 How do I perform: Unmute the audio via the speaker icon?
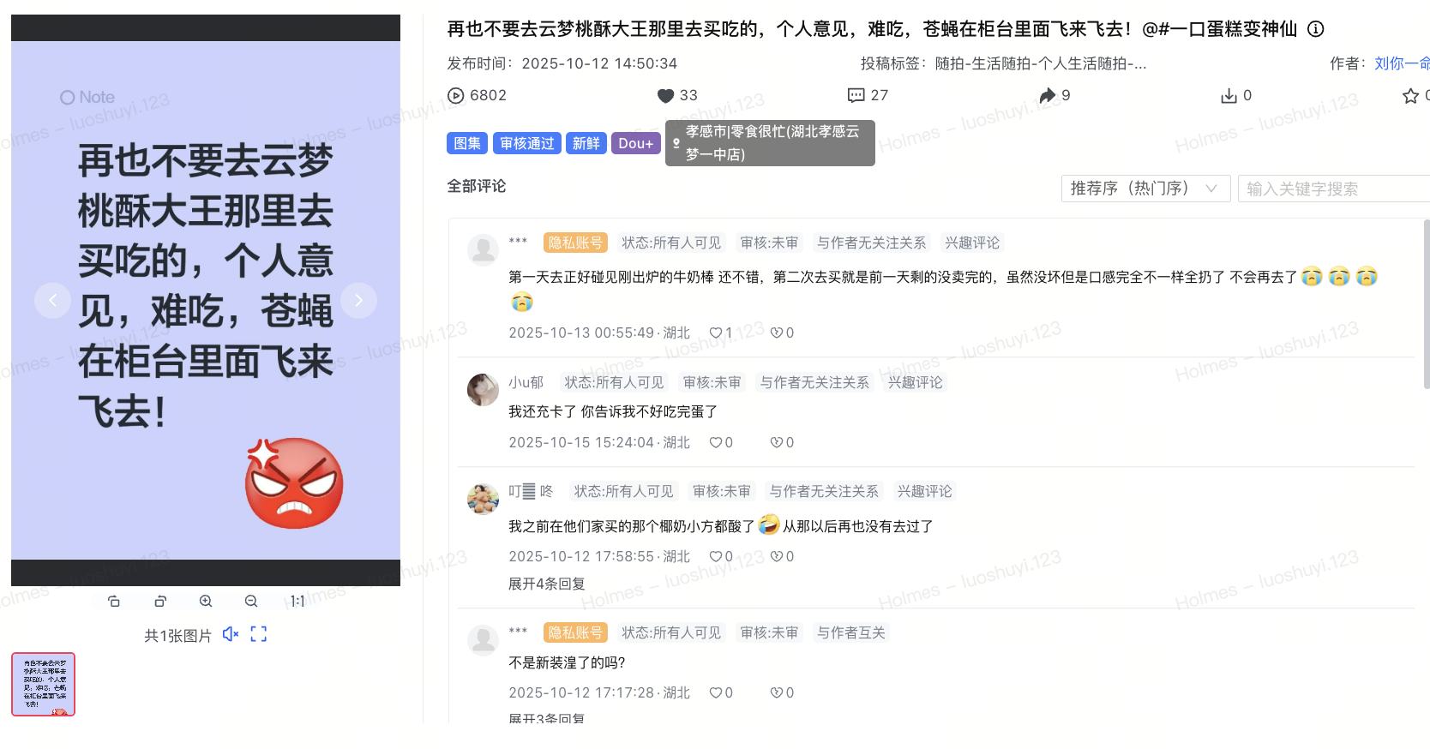pos(231,634)
